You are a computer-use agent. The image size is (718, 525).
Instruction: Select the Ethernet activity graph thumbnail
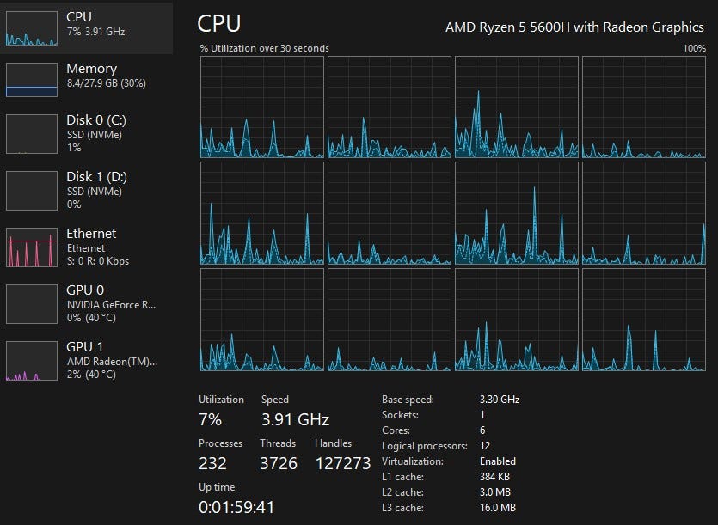(31, 247)
